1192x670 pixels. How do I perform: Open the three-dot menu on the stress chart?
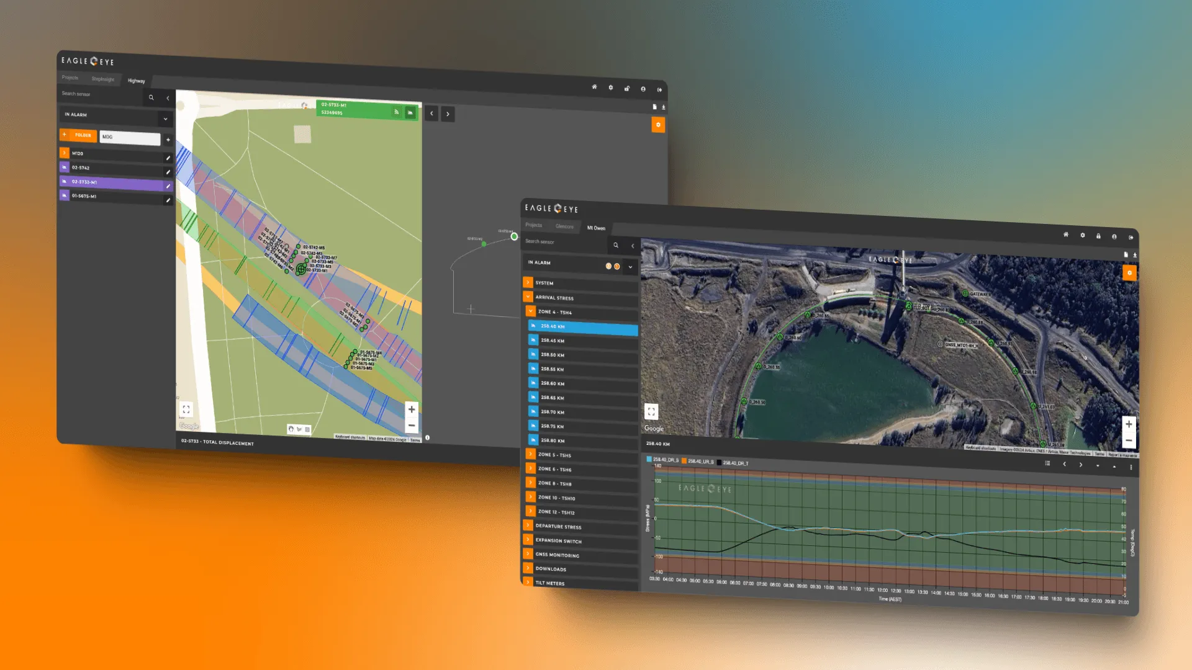pos(1131,466)
